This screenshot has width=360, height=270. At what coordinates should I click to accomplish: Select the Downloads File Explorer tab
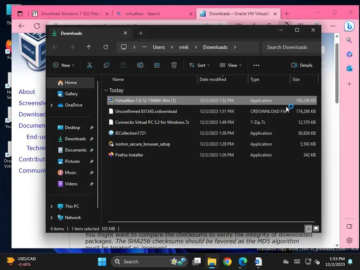click(90, 33)
